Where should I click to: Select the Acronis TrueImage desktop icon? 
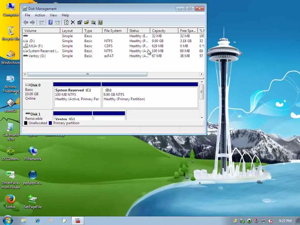pyautogui.click(x=11, y=84)
